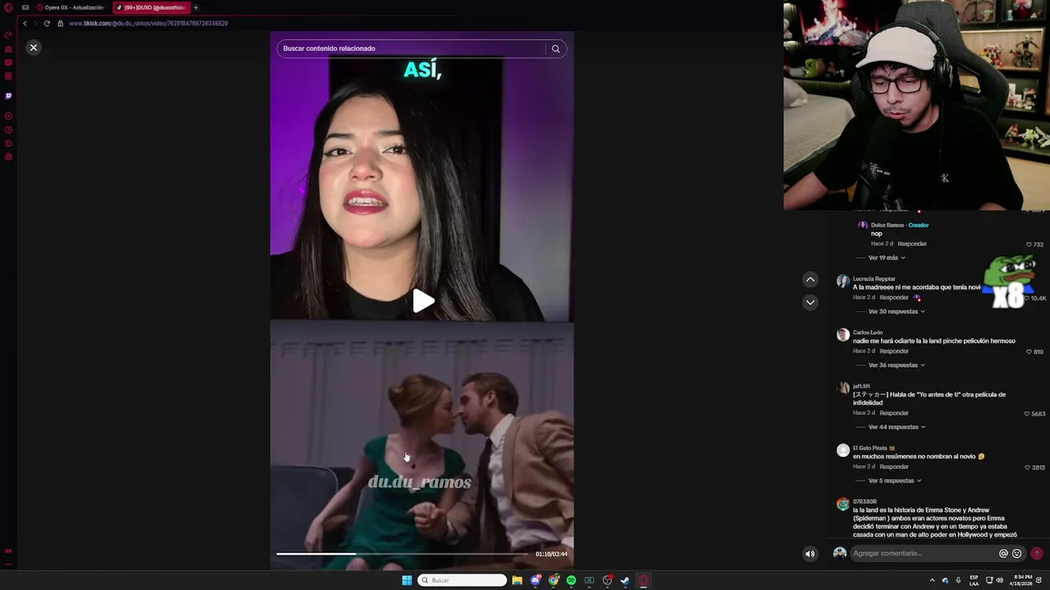Open Spotify from the taskbar

coord(571,580)
